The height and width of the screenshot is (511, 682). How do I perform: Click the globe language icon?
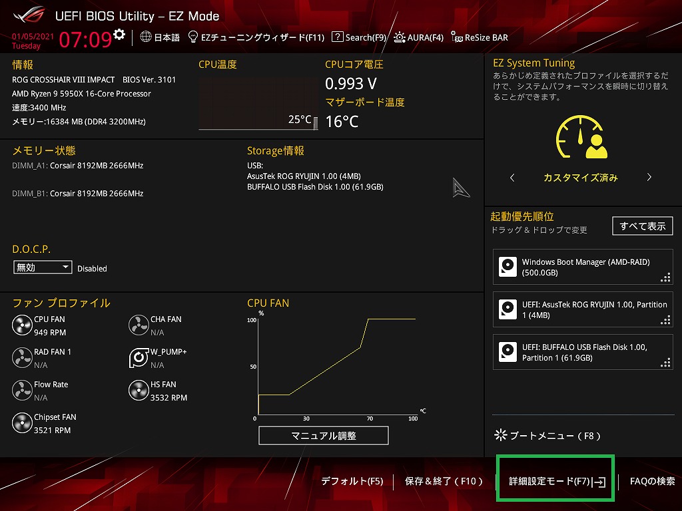coord(146,37)
